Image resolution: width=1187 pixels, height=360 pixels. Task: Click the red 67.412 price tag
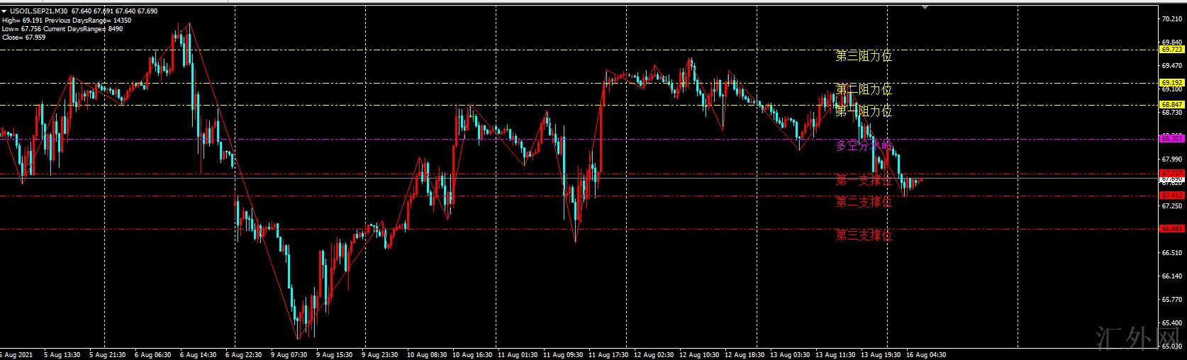[x=1171, y=196]
